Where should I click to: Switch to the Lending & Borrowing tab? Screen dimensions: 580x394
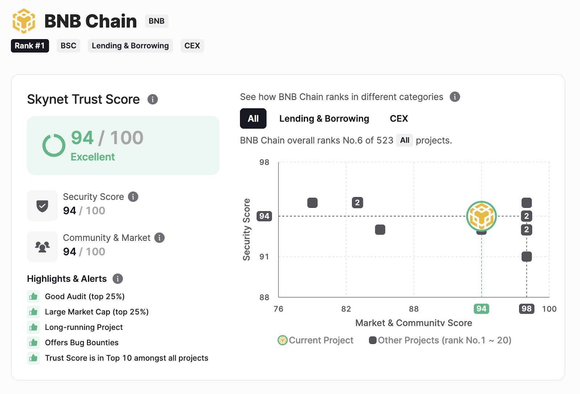point(324,118)
